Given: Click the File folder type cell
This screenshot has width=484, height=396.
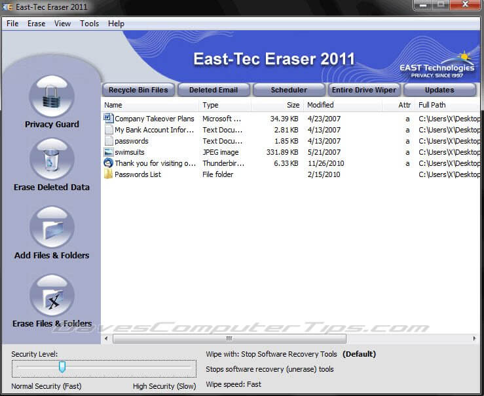Looking at the screenshot, I should coord(217,174).
